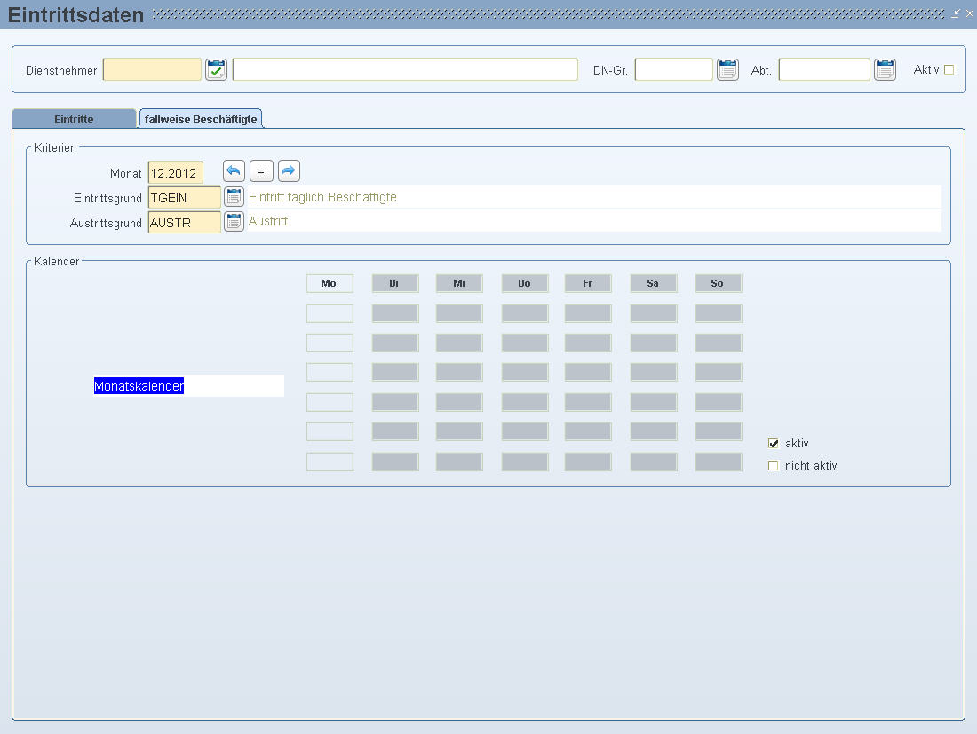Click the last-row Sunday calendar cell
This screenshot has width=977, height=734.
tap(719, 462)
